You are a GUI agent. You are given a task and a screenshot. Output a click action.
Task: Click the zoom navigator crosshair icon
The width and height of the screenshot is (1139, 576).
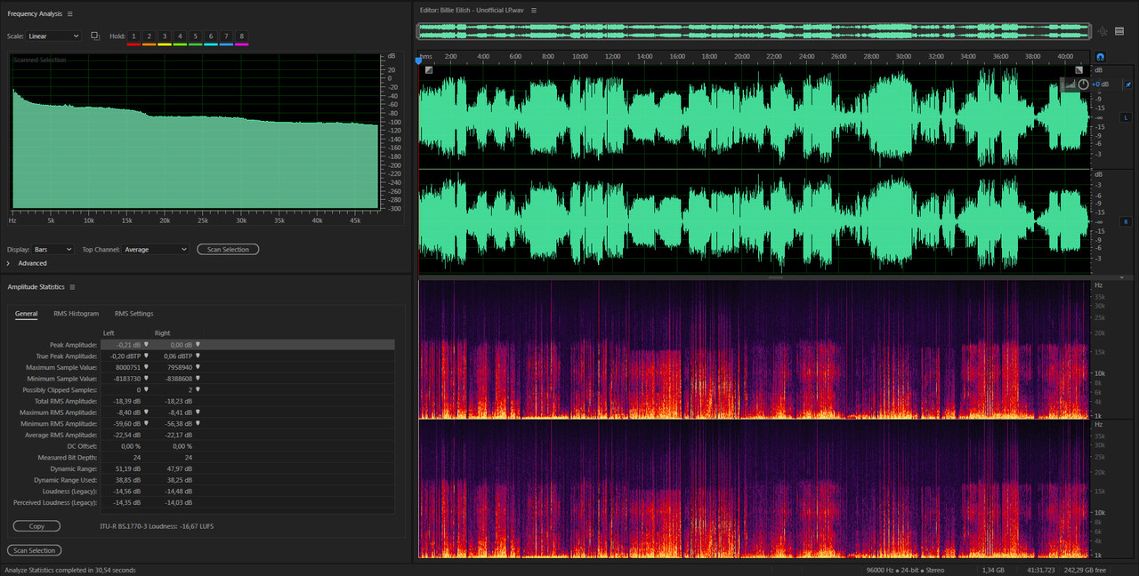(1103, 31)
